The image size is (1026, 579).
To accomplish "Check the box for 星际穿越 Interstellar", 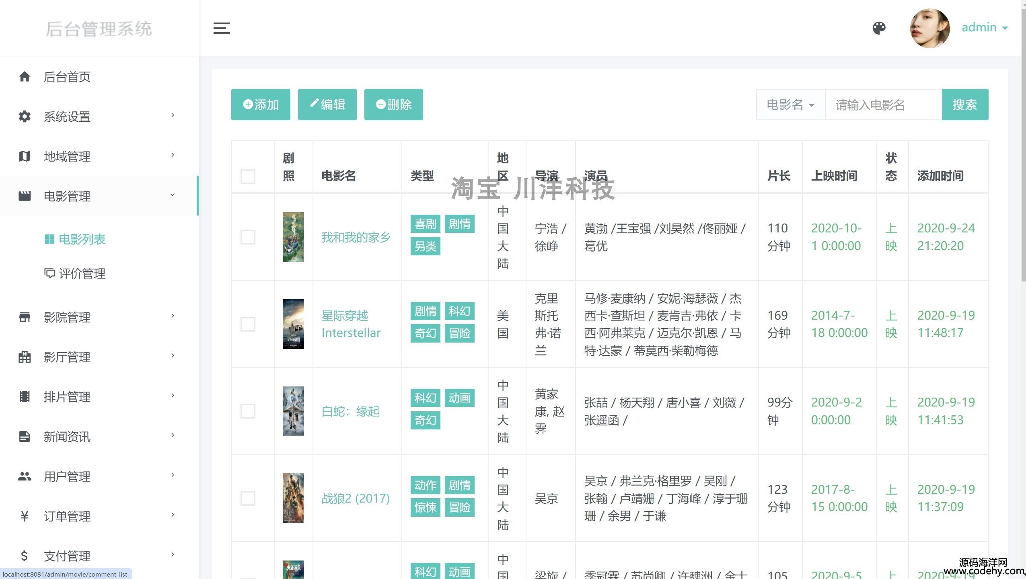I will [x=248, y=324].
